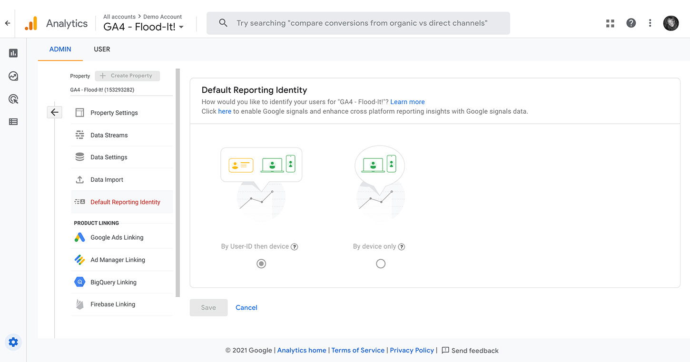
Task: Click the Firebase logo icon
Action: coord(80,304)
